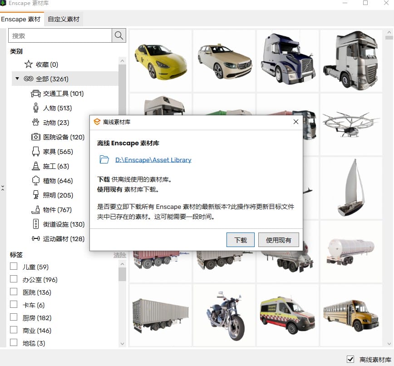Click the search magnifier icon
Image resolution: width=394 pixels, height=366 pixels.
click(118, 35)
